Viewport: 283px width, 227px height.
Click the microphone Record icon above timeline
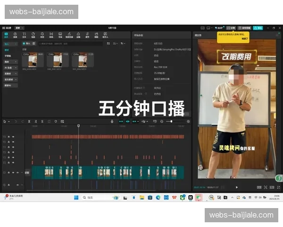click(112, 122)
